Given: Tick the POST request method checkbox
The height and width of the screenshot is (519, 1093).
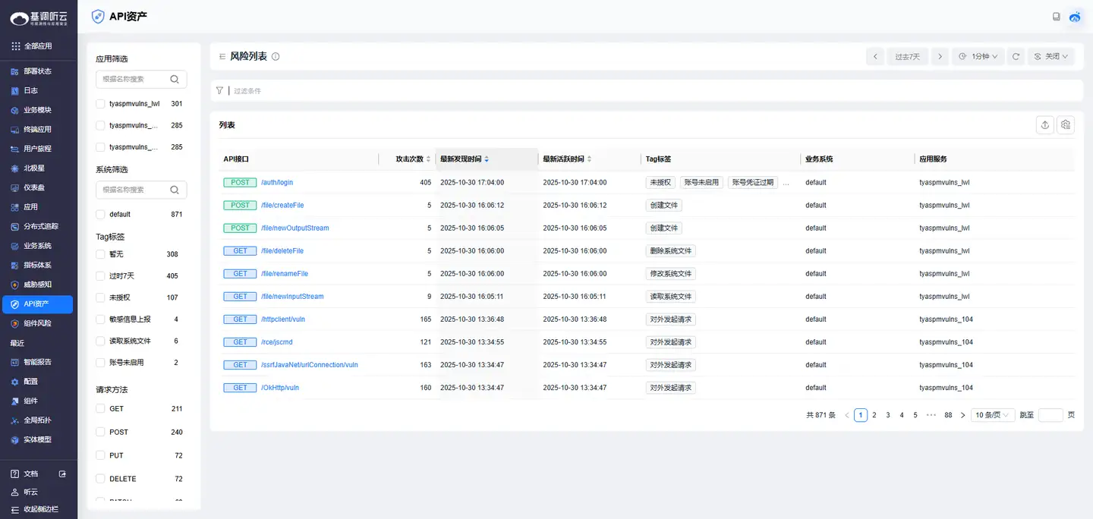Looking at the screenshot, I should tap(100, 432).
